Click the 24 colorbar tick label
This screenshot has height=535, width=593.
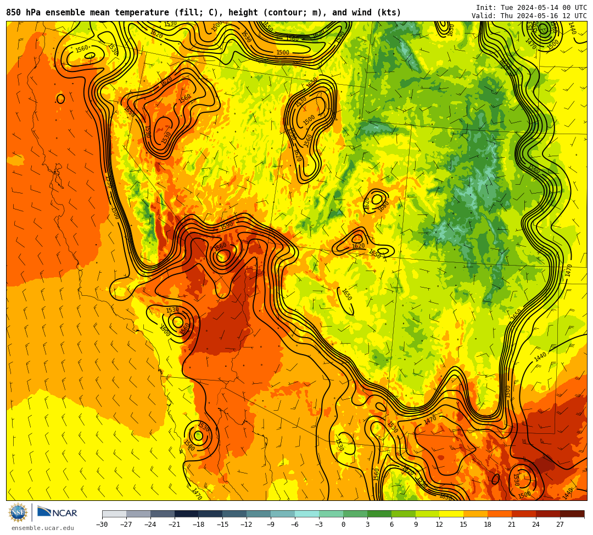pos(536,525)
